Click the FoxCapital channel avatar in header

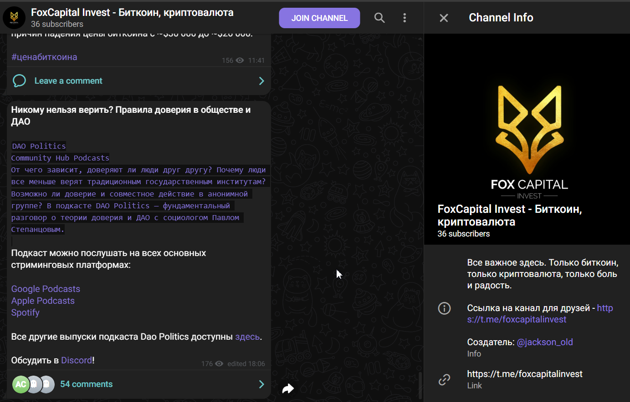pyautogui.click(x=14, y=18)
